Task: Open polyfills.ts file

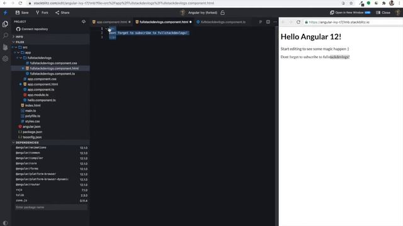Action: tap(32, 116)
